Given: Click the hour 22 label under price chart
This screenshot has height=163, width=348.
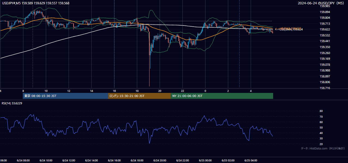Looking at the screenshot, I should (x=182, y=91).
